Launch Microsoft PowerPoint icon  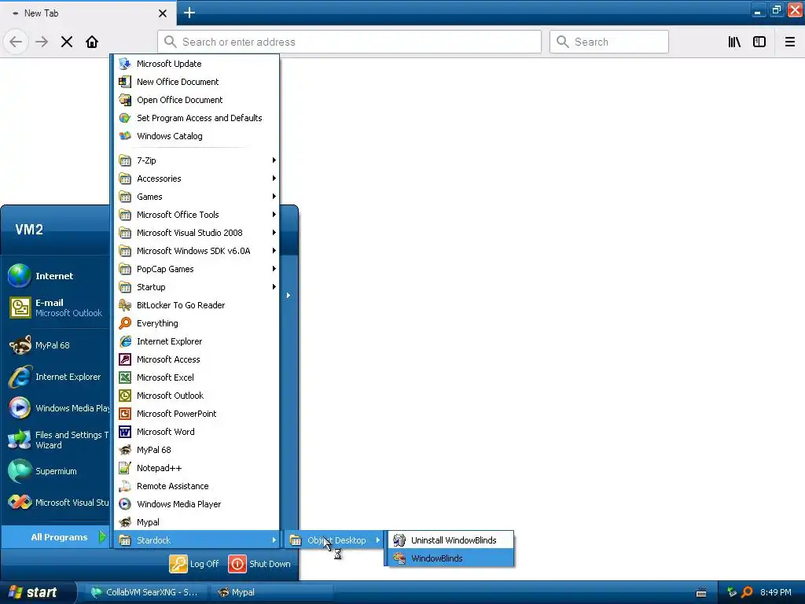[x=125, y=414]
